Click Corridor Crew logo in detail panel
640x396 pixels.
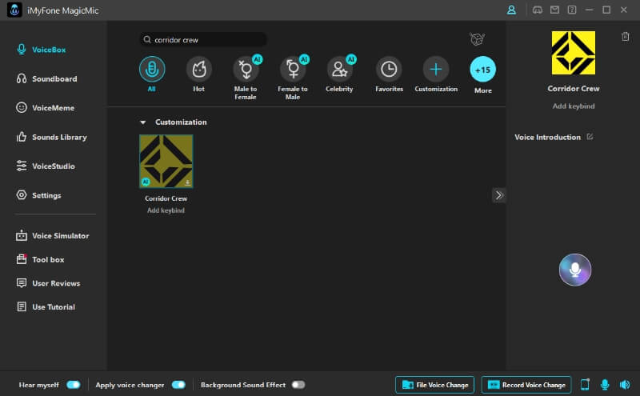click(573, 53)
